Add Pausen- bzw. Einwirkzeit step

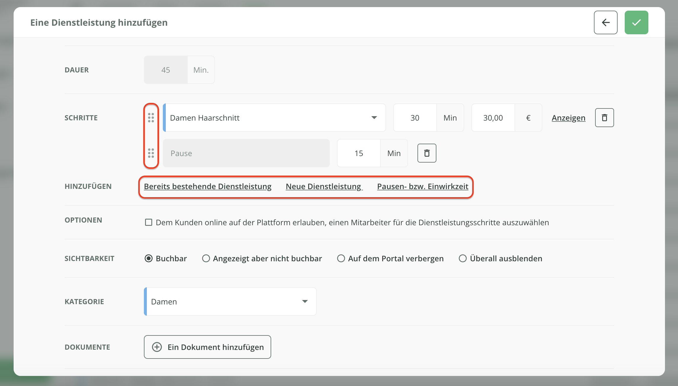422,186
